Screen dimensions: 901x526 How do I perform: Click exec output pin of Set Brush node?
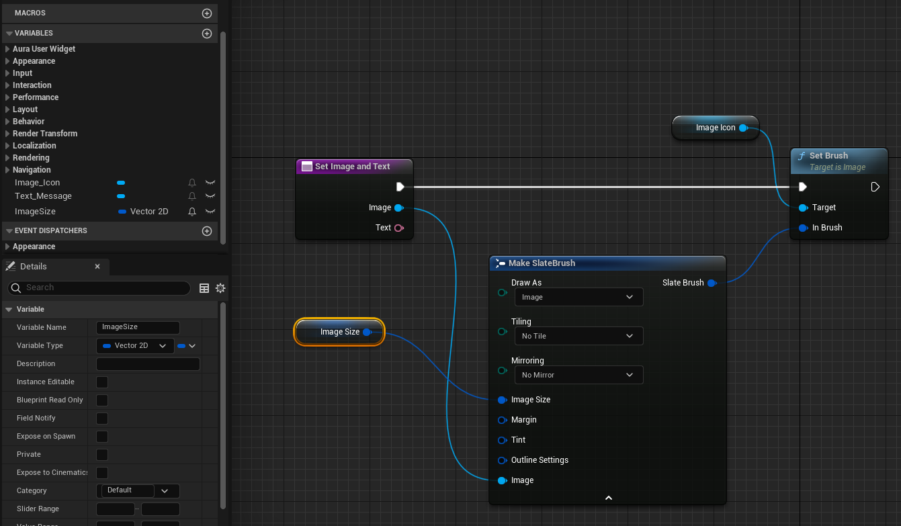click(875, 187)
